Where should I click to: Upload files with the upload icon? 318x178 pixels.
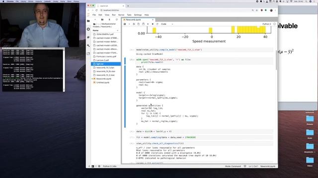coord(109,20)
